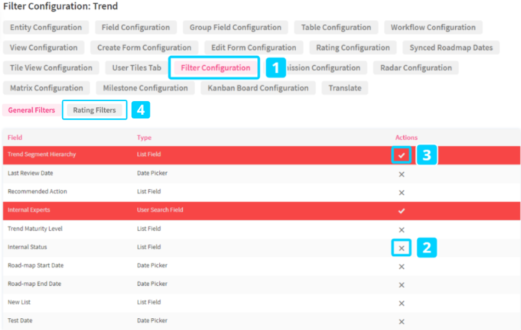Open Synced Roadmap Dates settings
Image resolution: width=521 pixels, height=330 pixels.
[451, 48]
